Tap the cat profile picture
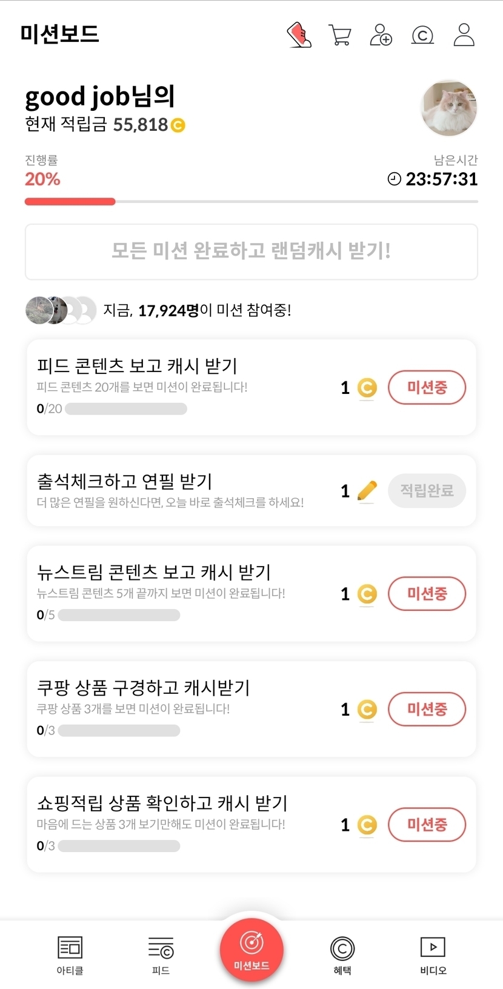Image resolution: width=503 pixels, height=989 pixels. pyautogui.click(x=449, y=108)
